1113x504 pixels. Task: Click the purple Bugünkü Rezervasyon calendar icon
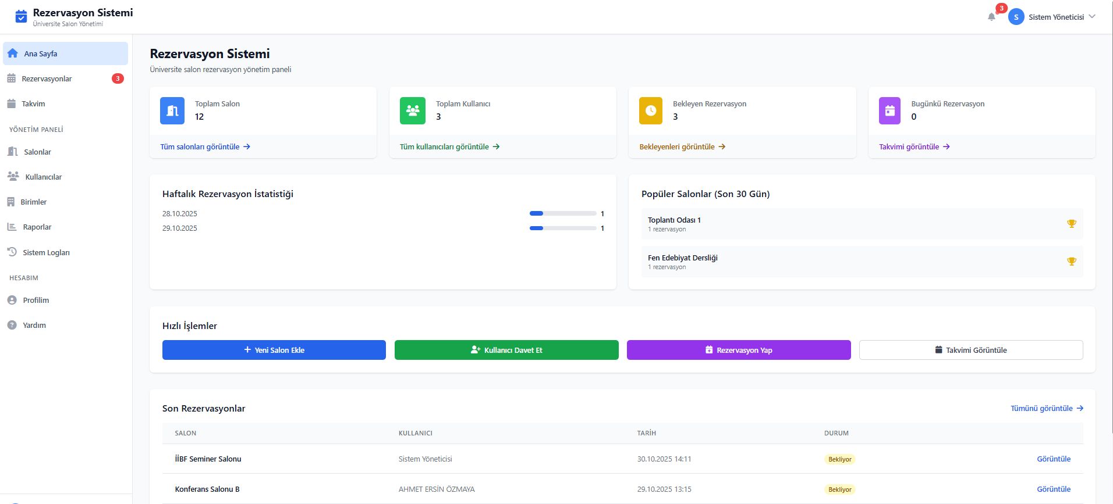pyautogui.click(x=889, y=110)
